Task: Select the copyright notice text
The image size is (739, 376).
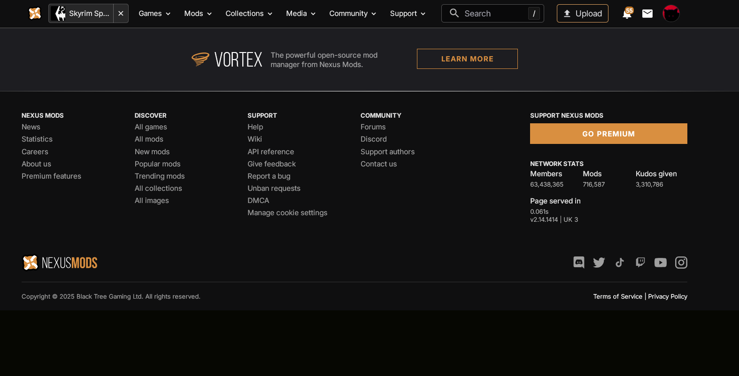Action: (111, 297)
